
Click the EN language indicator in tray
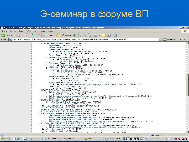[x=169, y=139]
